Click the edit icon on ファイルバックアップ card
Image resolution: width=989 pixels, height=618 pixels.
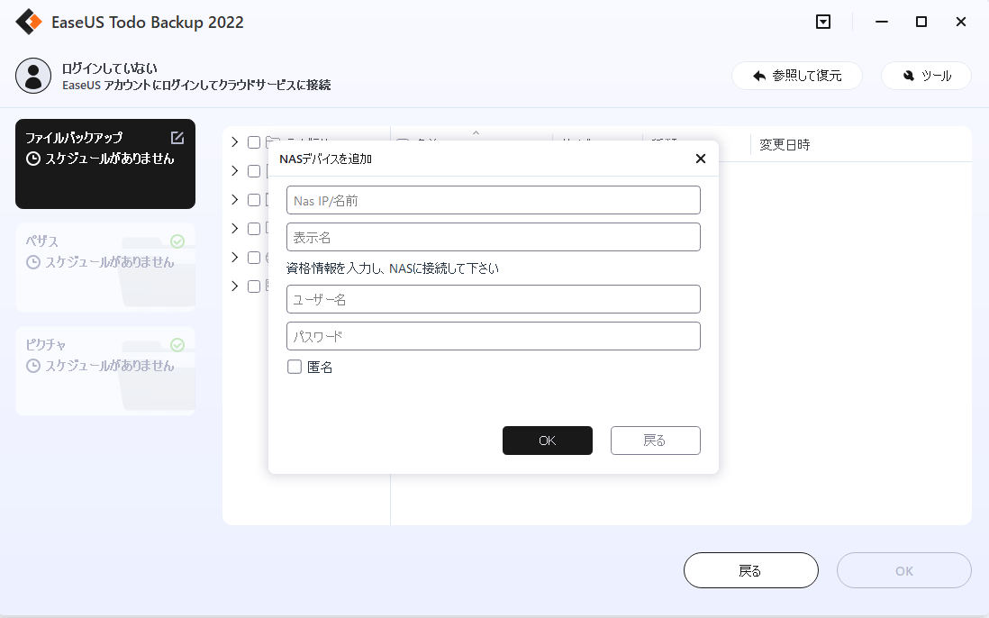177,138
